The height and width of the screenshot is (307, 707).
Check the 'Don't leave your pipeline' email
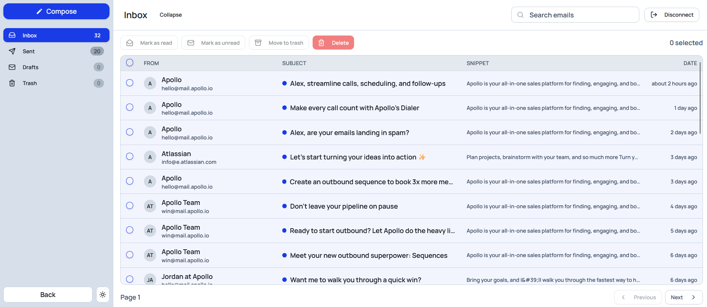click(x=129, y=206)
